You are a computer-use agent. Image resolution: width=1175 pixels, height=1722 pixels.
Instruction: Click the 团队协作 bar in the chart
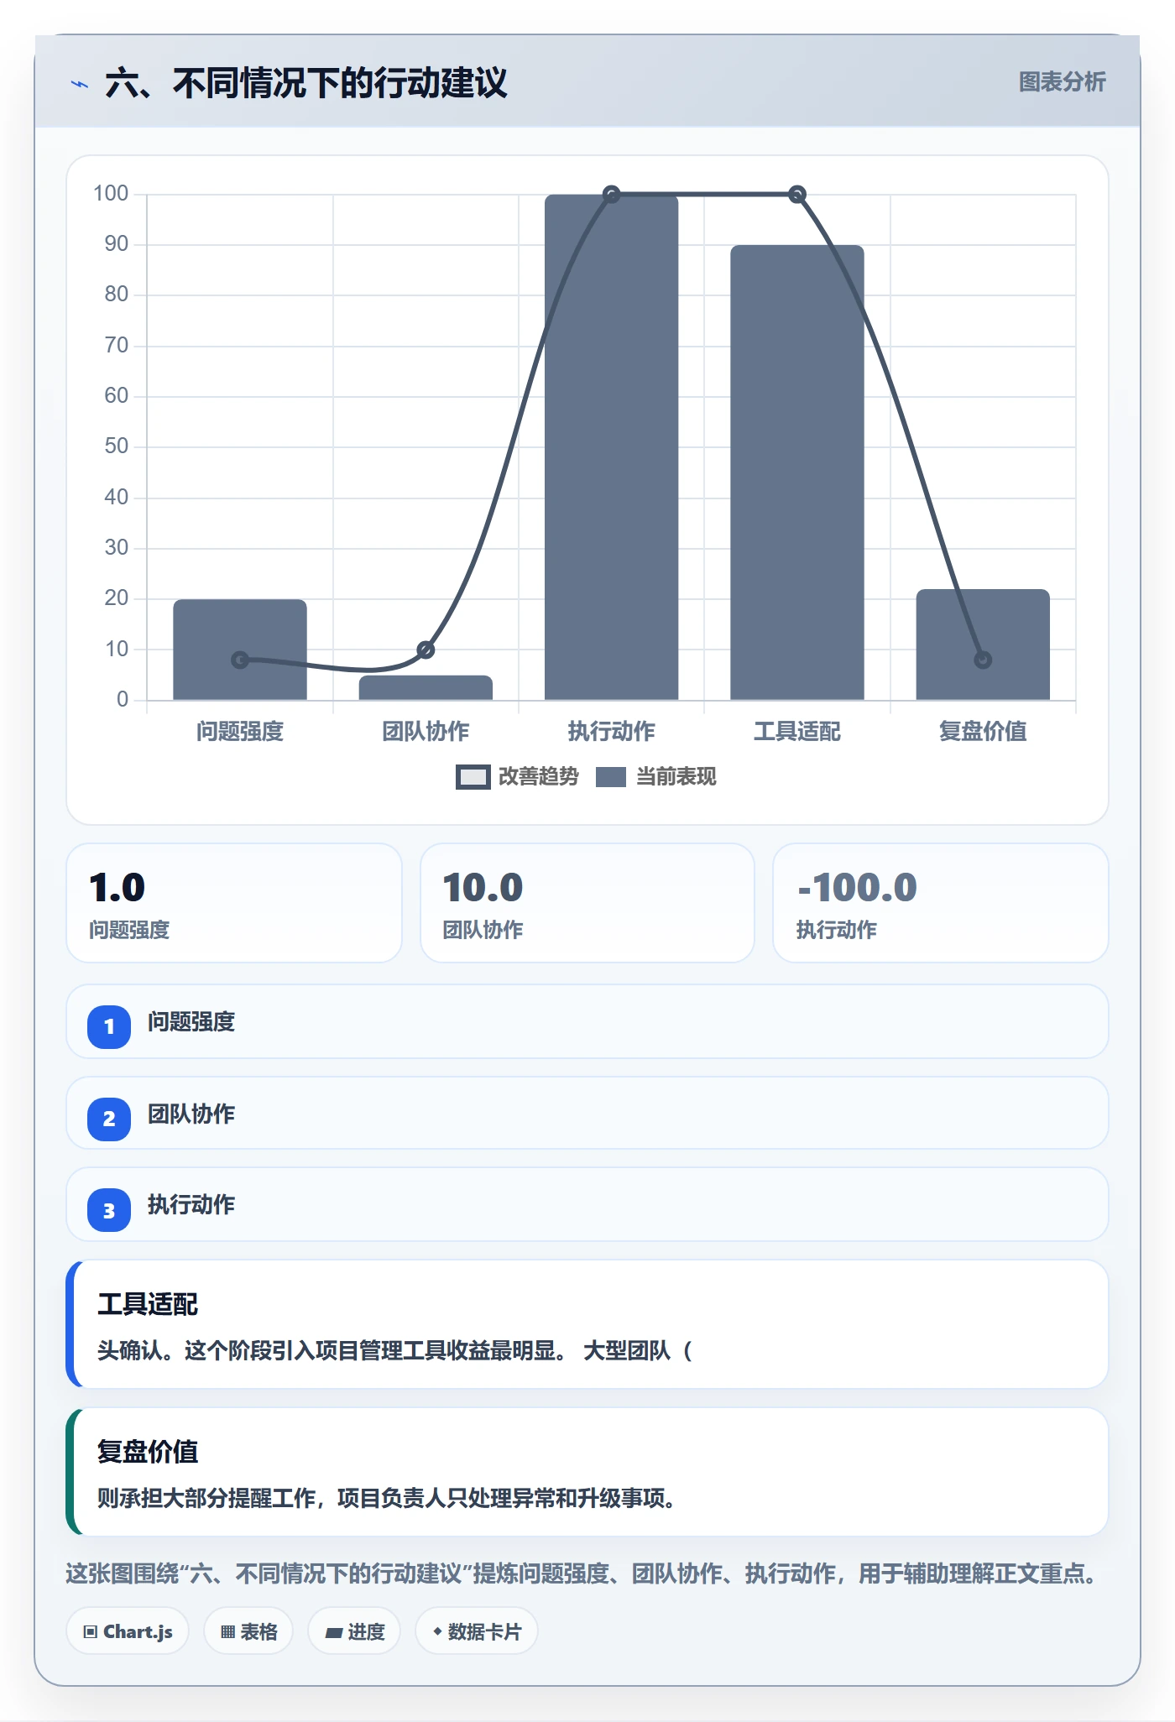(x=426, y=688)
